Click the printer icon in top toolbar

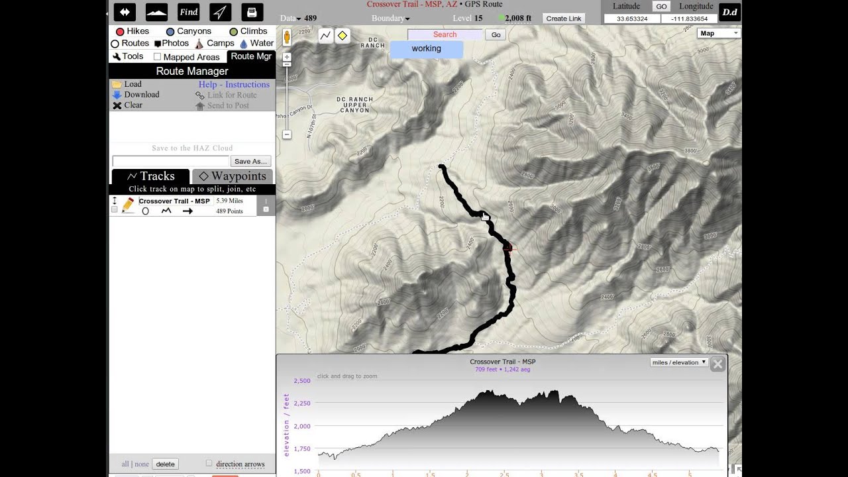pos(252,12)
